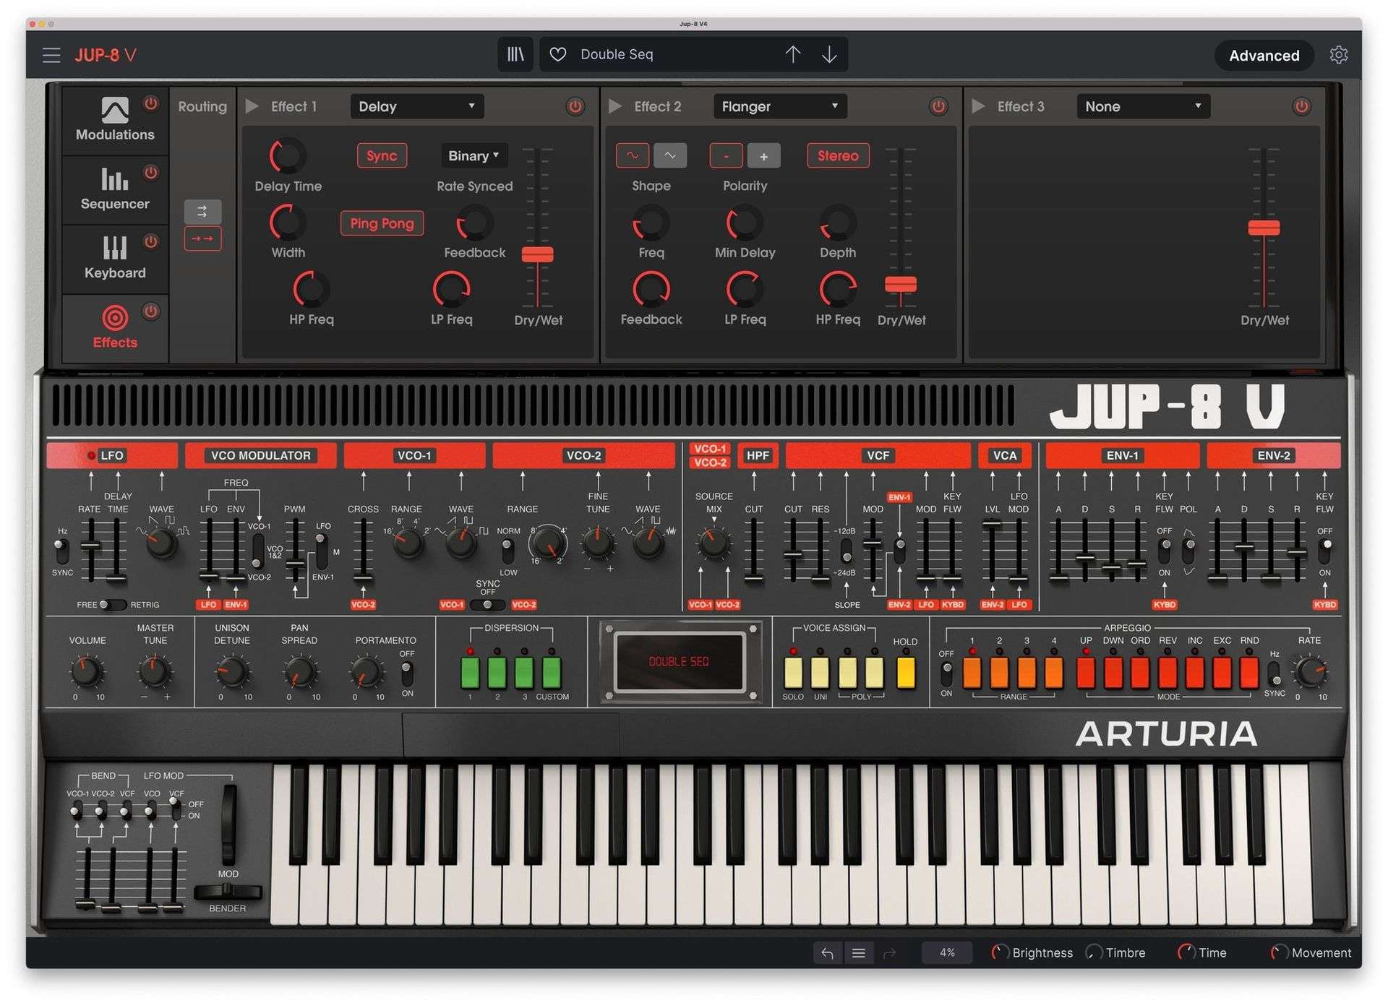Select the sine shape icon in Flanger
This screenshot has height=1003, width=1388.
632,155
